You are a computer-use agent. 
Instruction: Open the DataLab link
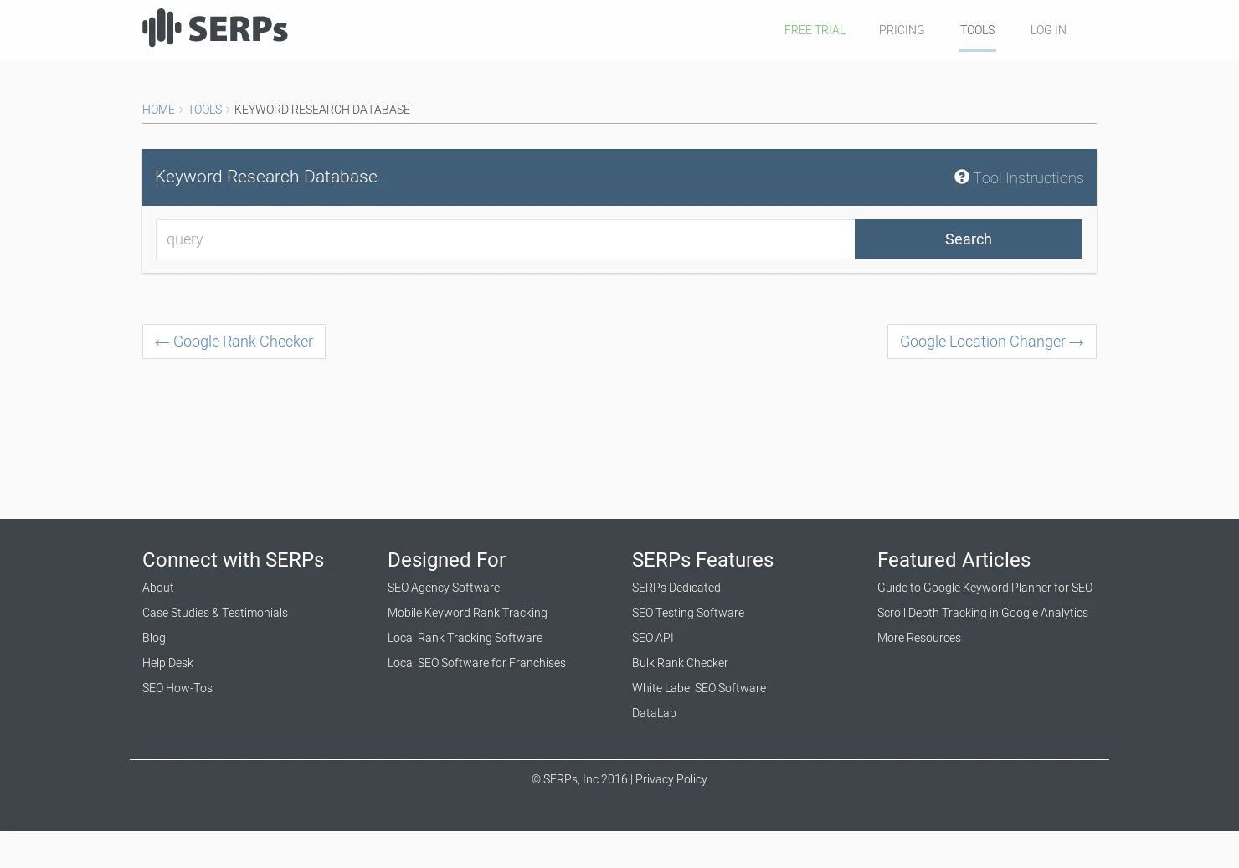[x=654, y=713]
